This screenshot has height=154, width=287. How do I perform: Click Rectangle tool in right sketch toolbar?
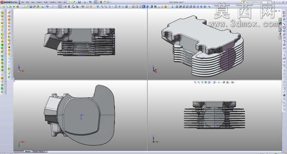284,27
